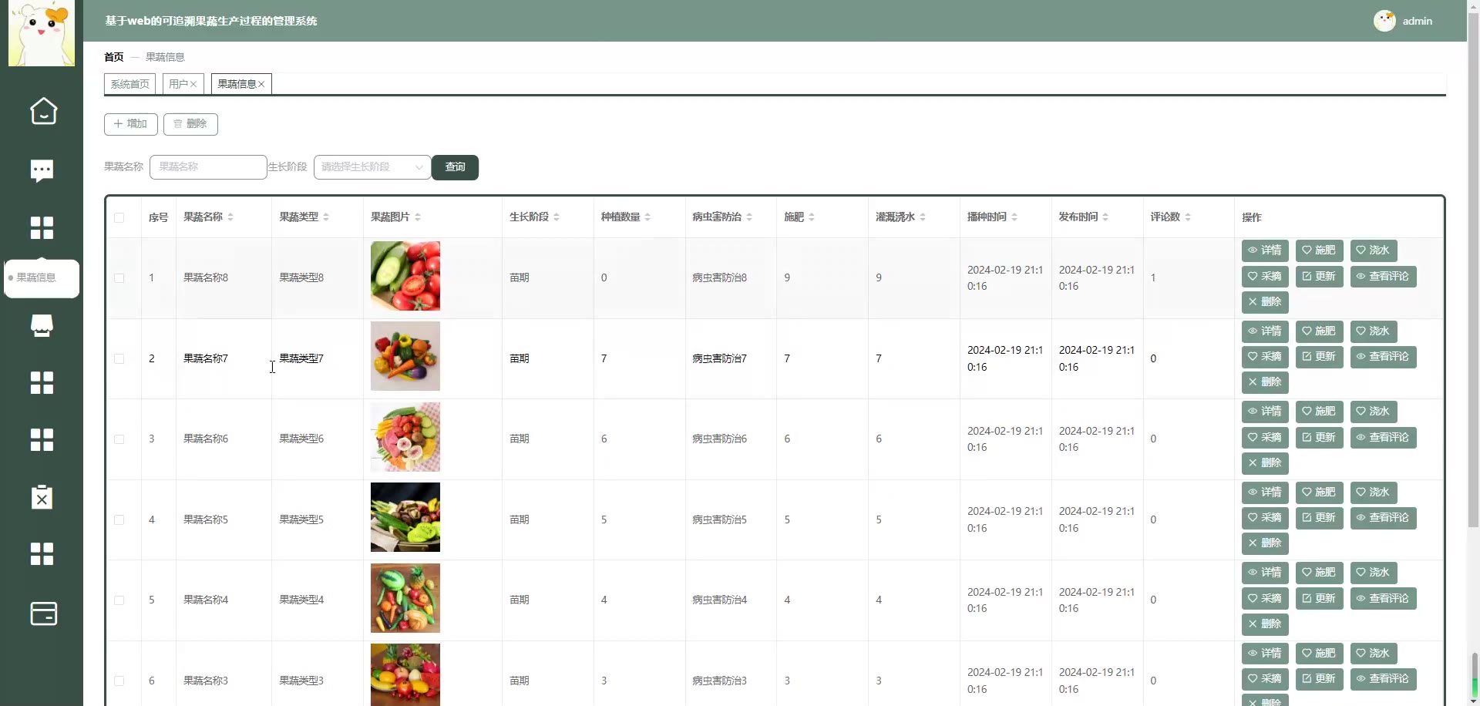Click the 首页 breadcrumb link
Viewport: 1480px width, 706px height.
(114, 57)
